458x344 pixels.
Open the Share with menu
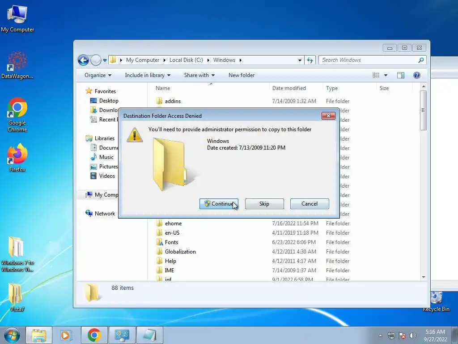199,75
